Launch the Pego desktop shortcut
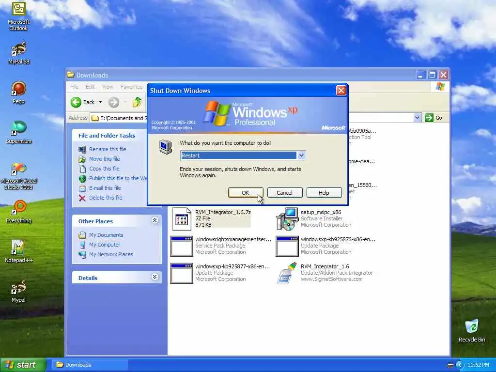496x372 pixels. [x=19, y=93]
